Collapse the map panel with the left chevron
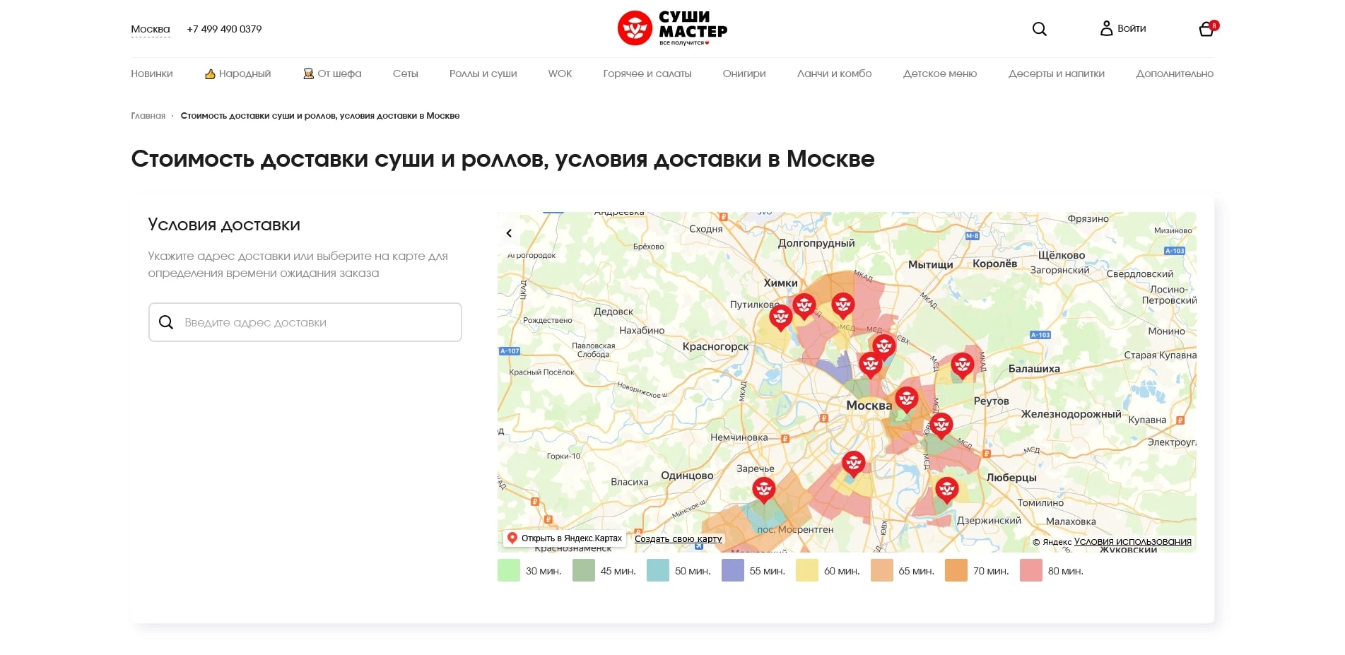The height and width of the screenshot is (655, 1345). [508, 232]
